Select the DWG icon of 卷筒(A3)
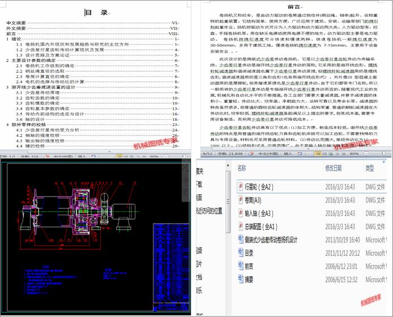The height and width of the screenshot is (317, 393). click(241, 200)
